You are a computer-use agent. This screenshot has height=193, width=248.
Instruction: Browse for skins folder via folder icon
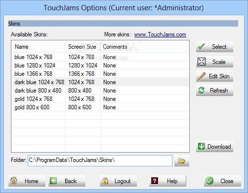182,161
